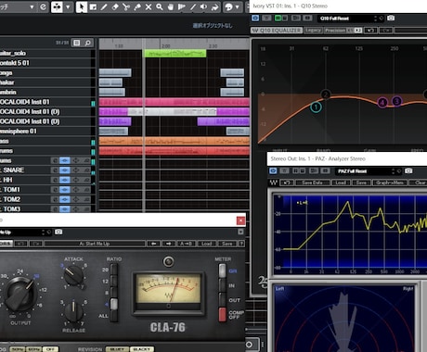The height and width of the screenshot is (352, 427).
Task: Click track list visibility configuration icon
Action: click(77, 43)
